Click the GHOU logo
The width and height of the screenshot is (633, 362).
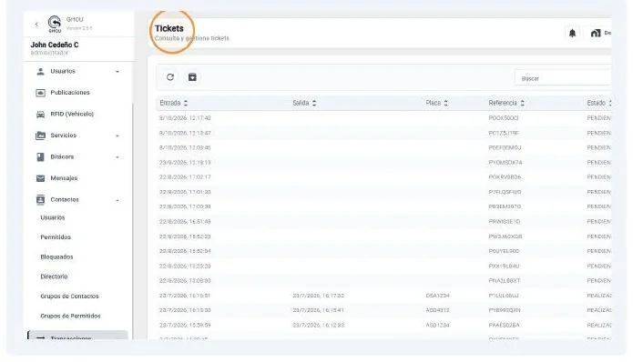(x=55, y=25)
